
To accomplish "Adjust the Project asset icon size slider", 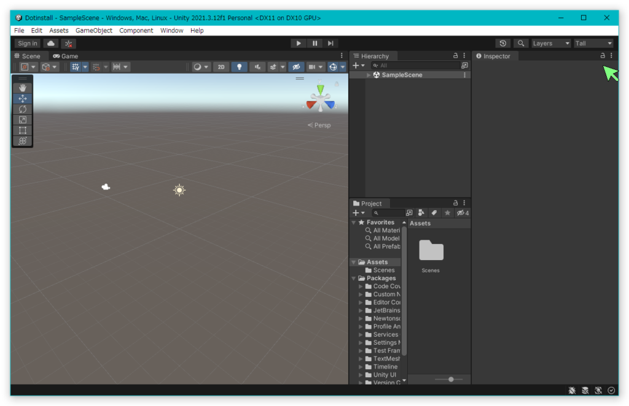I will pyautogui.click(x=451, y=380).
